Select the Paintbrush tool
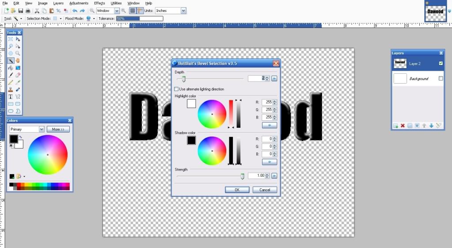This screenshot has height=248, width=452. point(11,75)
